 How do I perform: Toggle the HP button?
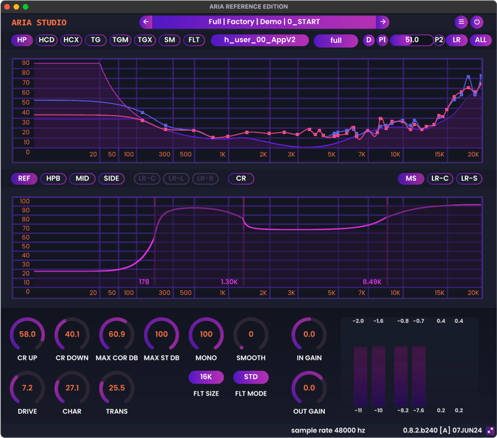click(x=22, y=40)
